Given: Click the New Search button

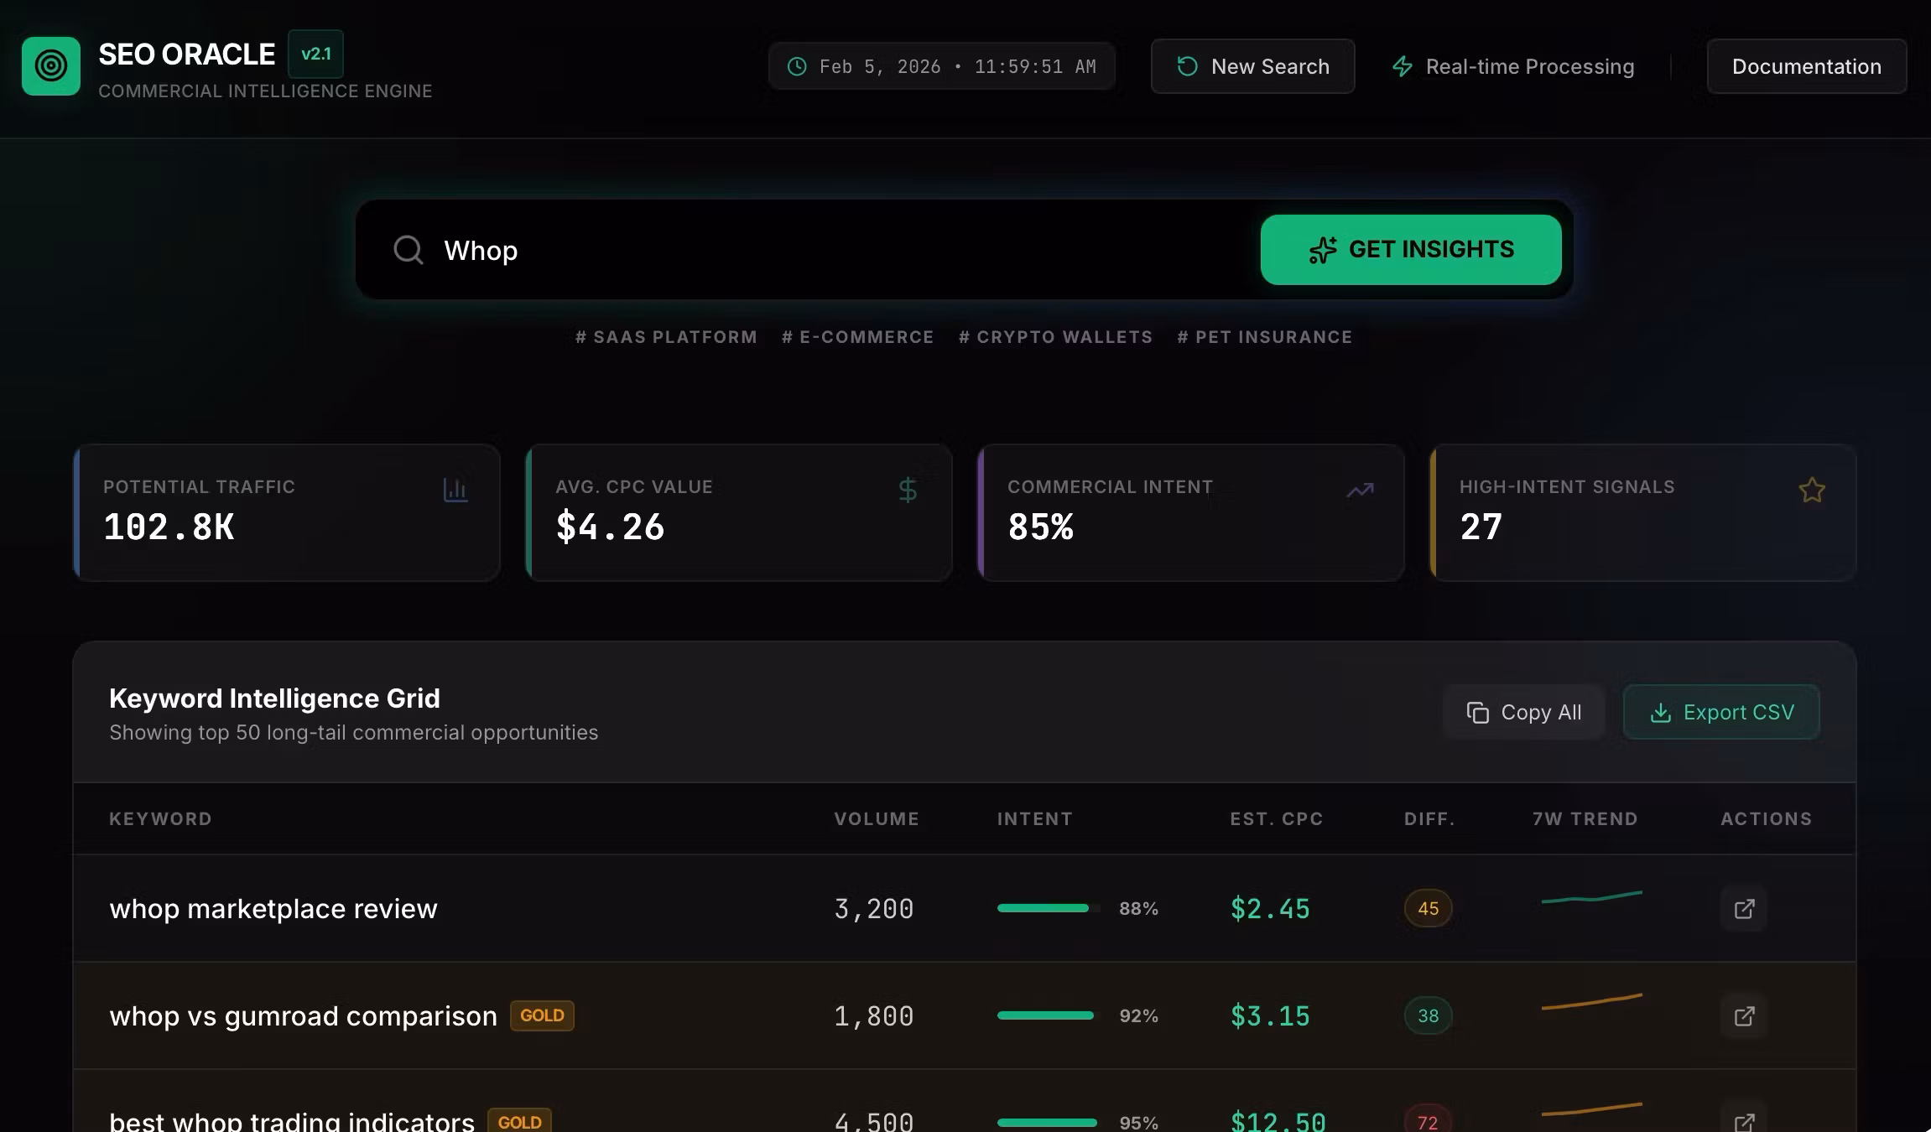Looking at the screenshot, I should pos(1252,66).
